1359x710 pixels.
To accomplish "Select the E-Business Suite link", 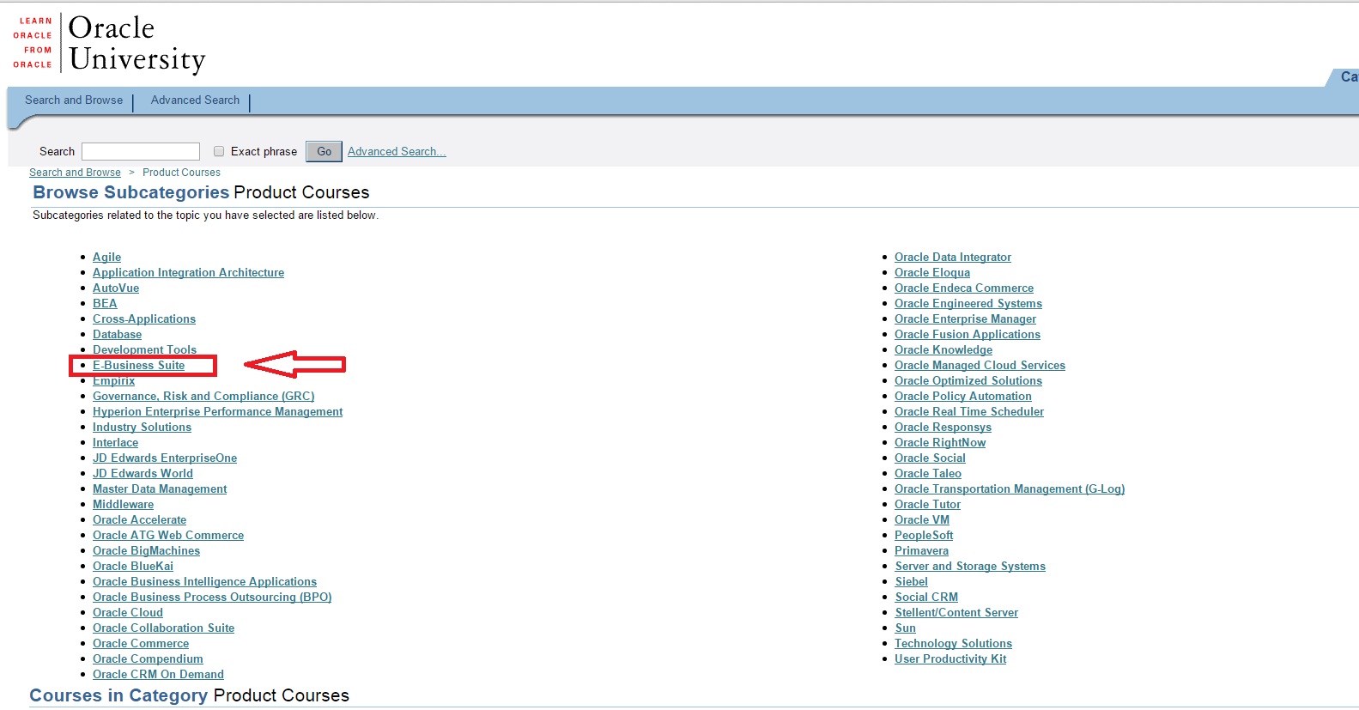I will click(x=138, y=366).
